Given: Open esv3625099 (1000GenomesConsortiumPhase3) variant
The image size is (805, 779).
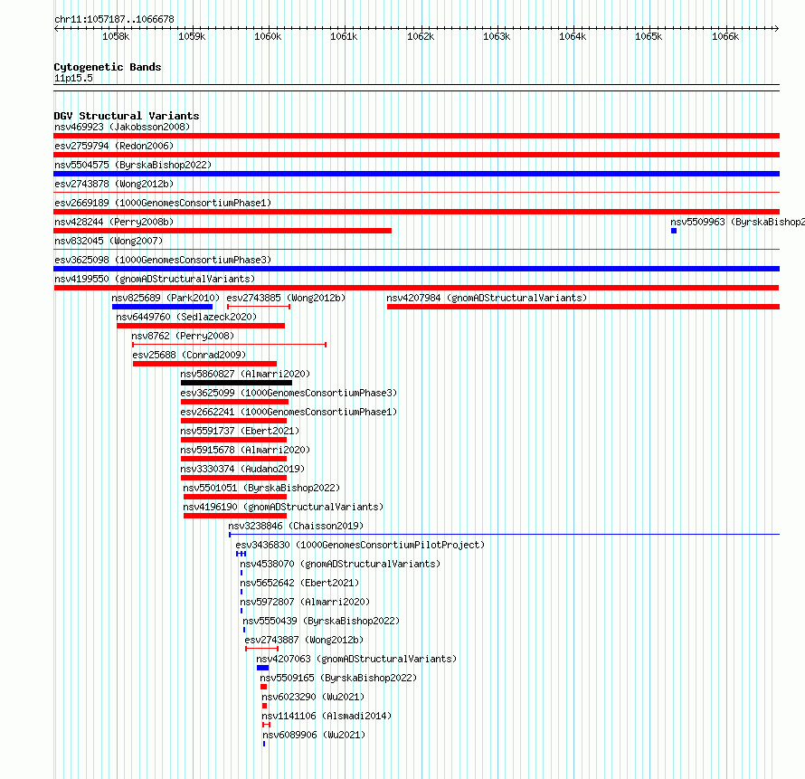Looking at the screenshot, I should point(289,393).
